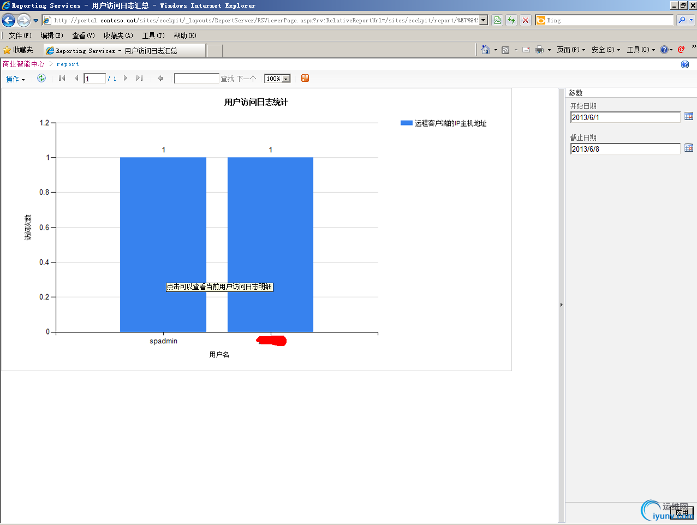Open the 操作 actions dropdown

15,79
